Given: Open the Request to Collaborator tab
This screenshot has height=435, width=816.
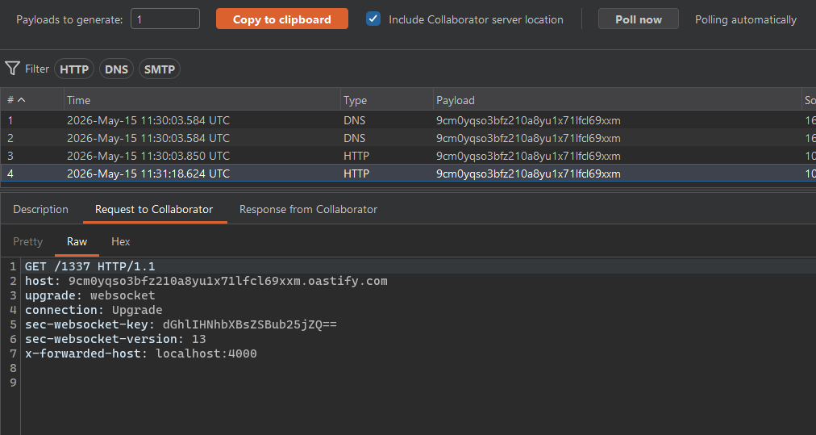Looking at the screenshot, I should (154, 209).
